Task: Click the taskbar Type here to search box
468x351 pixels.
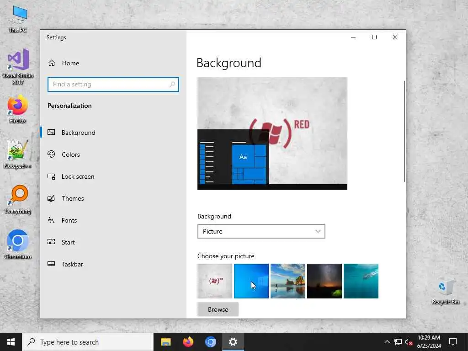Action: 88,342
